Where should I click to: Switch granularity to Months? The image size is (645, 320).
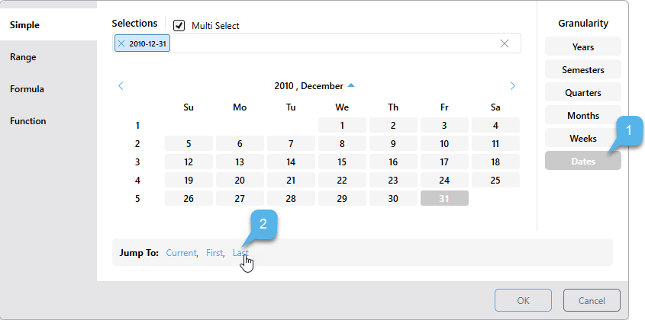click(x=582, y=116)
